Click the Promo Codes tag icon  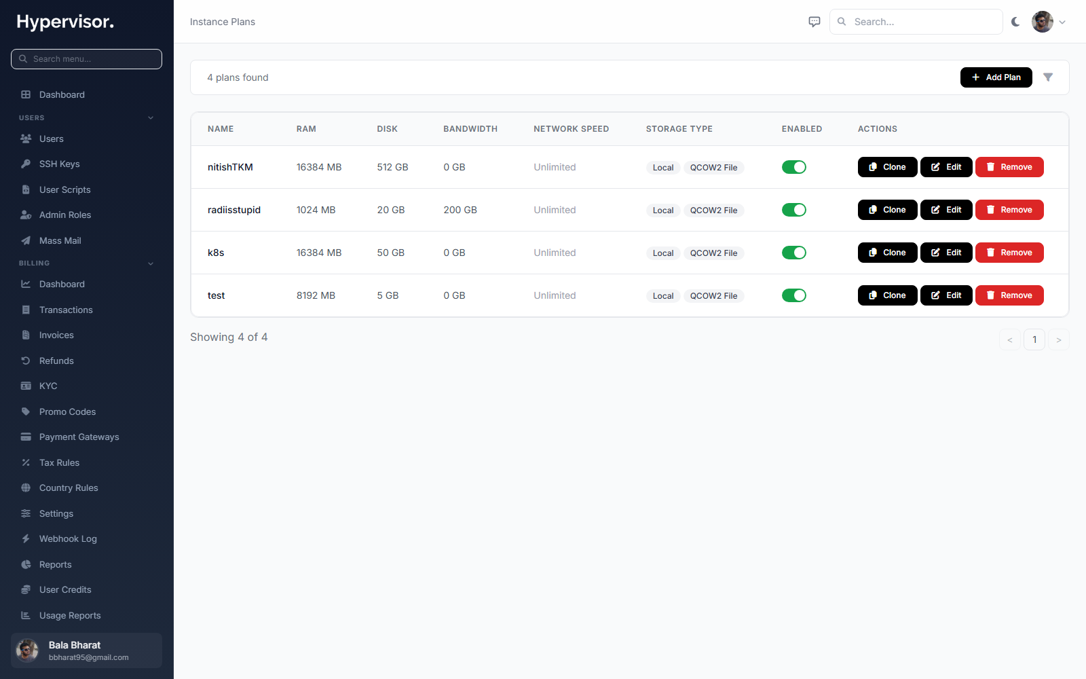pyautogui.click(x=26, y=411)
